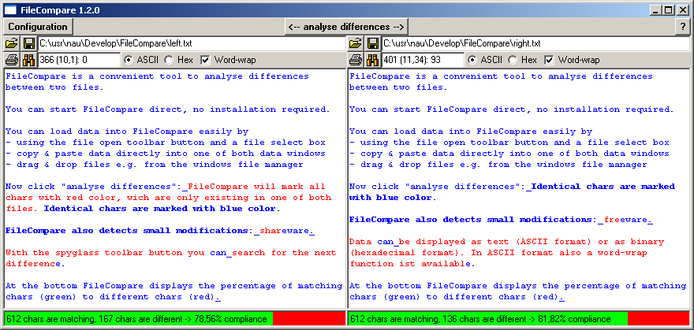Search next difference in left pane binoculars

coord(29,59)
